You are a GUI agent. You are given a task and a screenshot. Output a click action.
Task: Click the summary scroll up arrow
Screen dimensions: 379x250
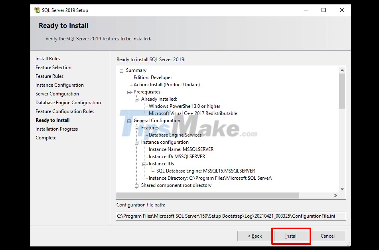pos(342,70)
